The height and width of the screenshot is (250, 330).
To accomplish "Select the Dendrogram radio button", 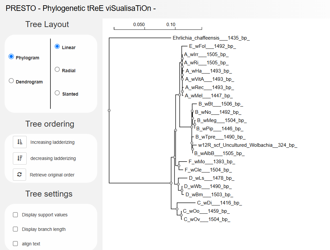I will click(11, 81).
